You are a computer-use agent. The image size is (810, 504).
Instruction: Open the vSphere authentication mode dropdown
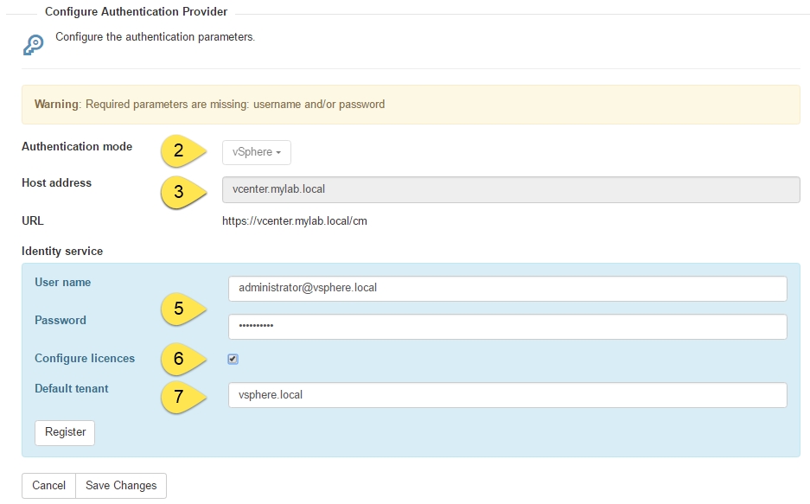tap(257, 152)
